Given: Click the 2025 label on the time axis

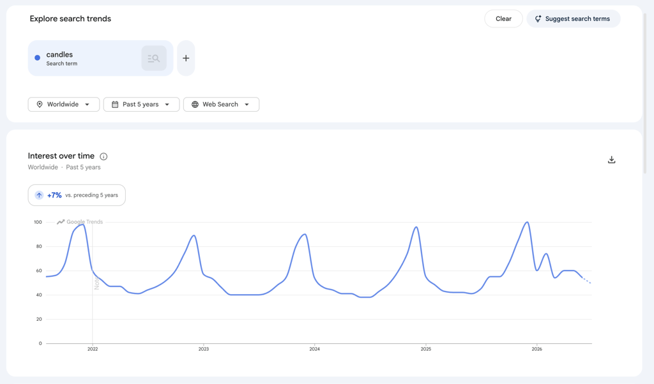Looking at the screenshot, I should pos(426,349).
